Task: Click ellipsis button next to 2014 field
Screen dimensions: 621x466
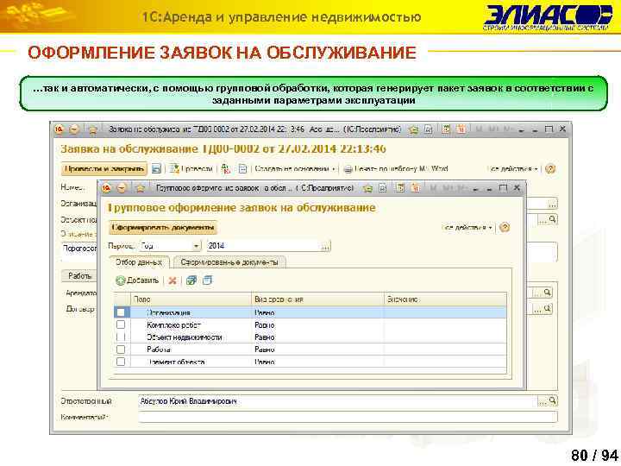Action: click(x=325, y=246)
